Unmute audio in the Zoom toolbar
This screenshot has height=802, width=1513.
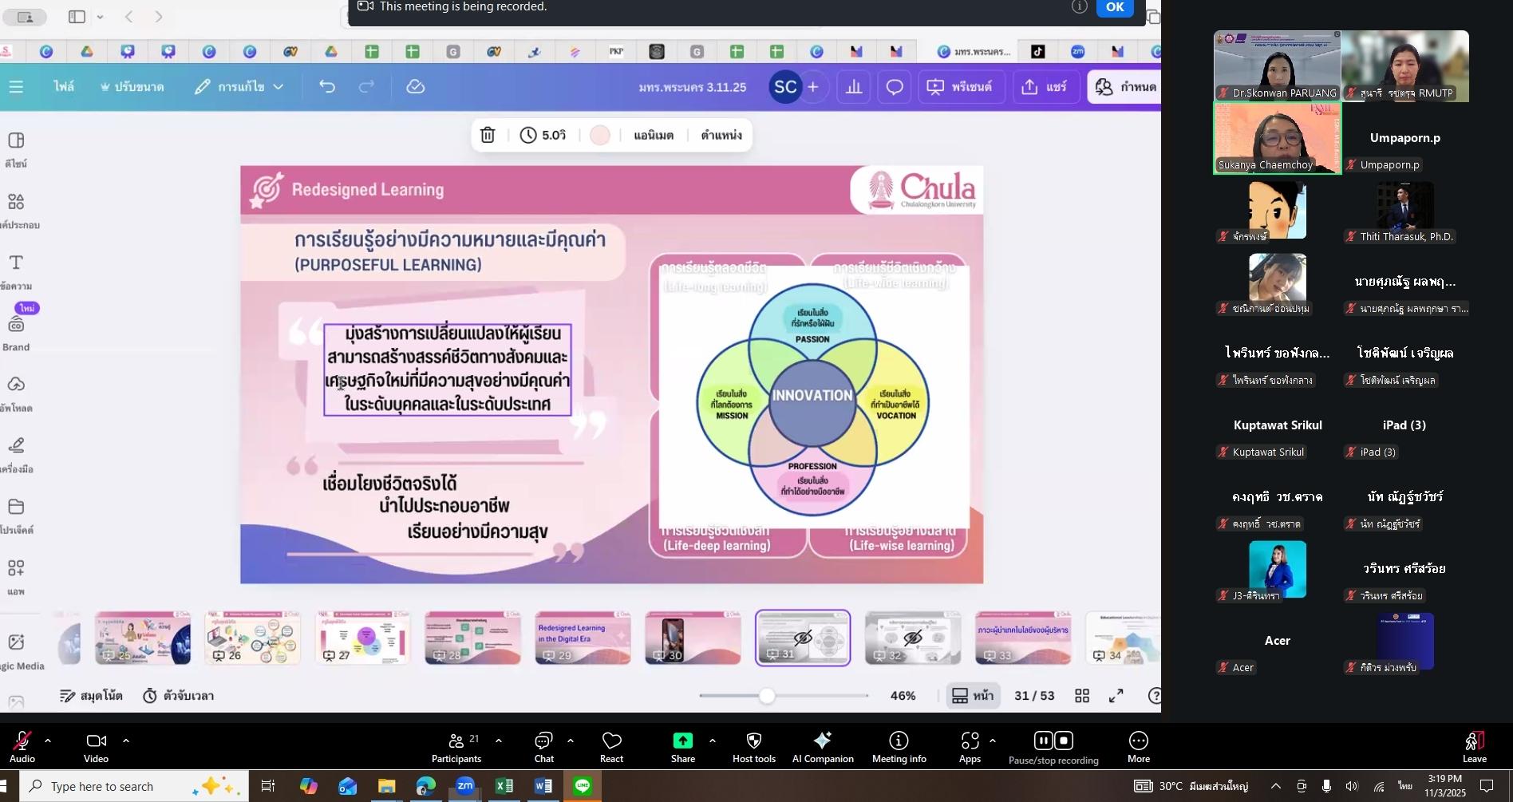coord(22,747)
